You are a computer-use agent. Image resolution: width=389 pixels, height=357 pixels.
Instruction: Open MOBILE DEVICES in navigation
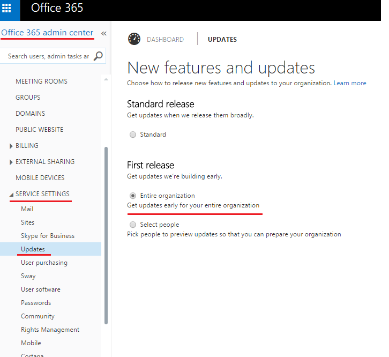click(x=40, y=178)
